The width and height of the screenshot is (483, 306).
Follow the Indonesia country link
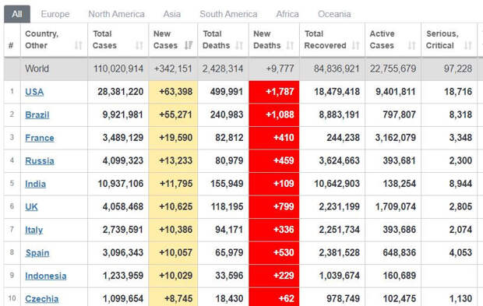(x=46, y=276)
